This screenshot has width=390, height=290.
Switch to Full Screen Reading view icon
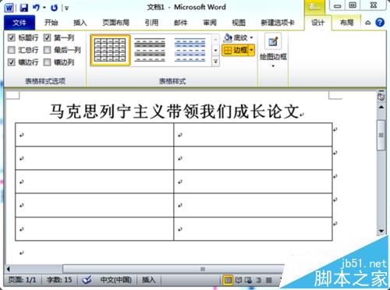pyautogui.click(x=239, y=280)
